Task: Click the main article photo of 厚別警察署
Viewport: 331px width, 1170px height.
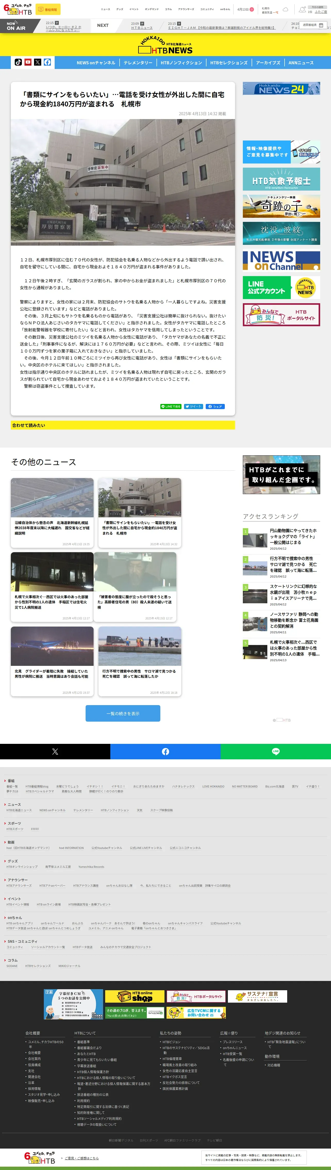Action: pos(123,182)
